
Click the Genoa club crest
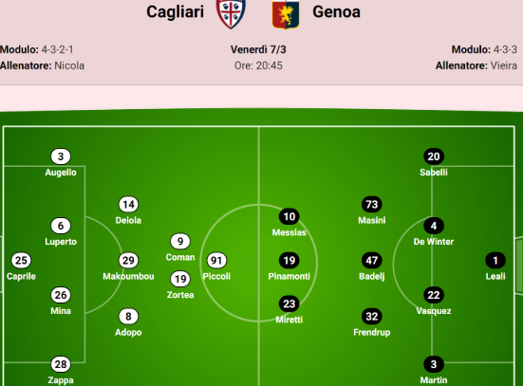[286, 14]
